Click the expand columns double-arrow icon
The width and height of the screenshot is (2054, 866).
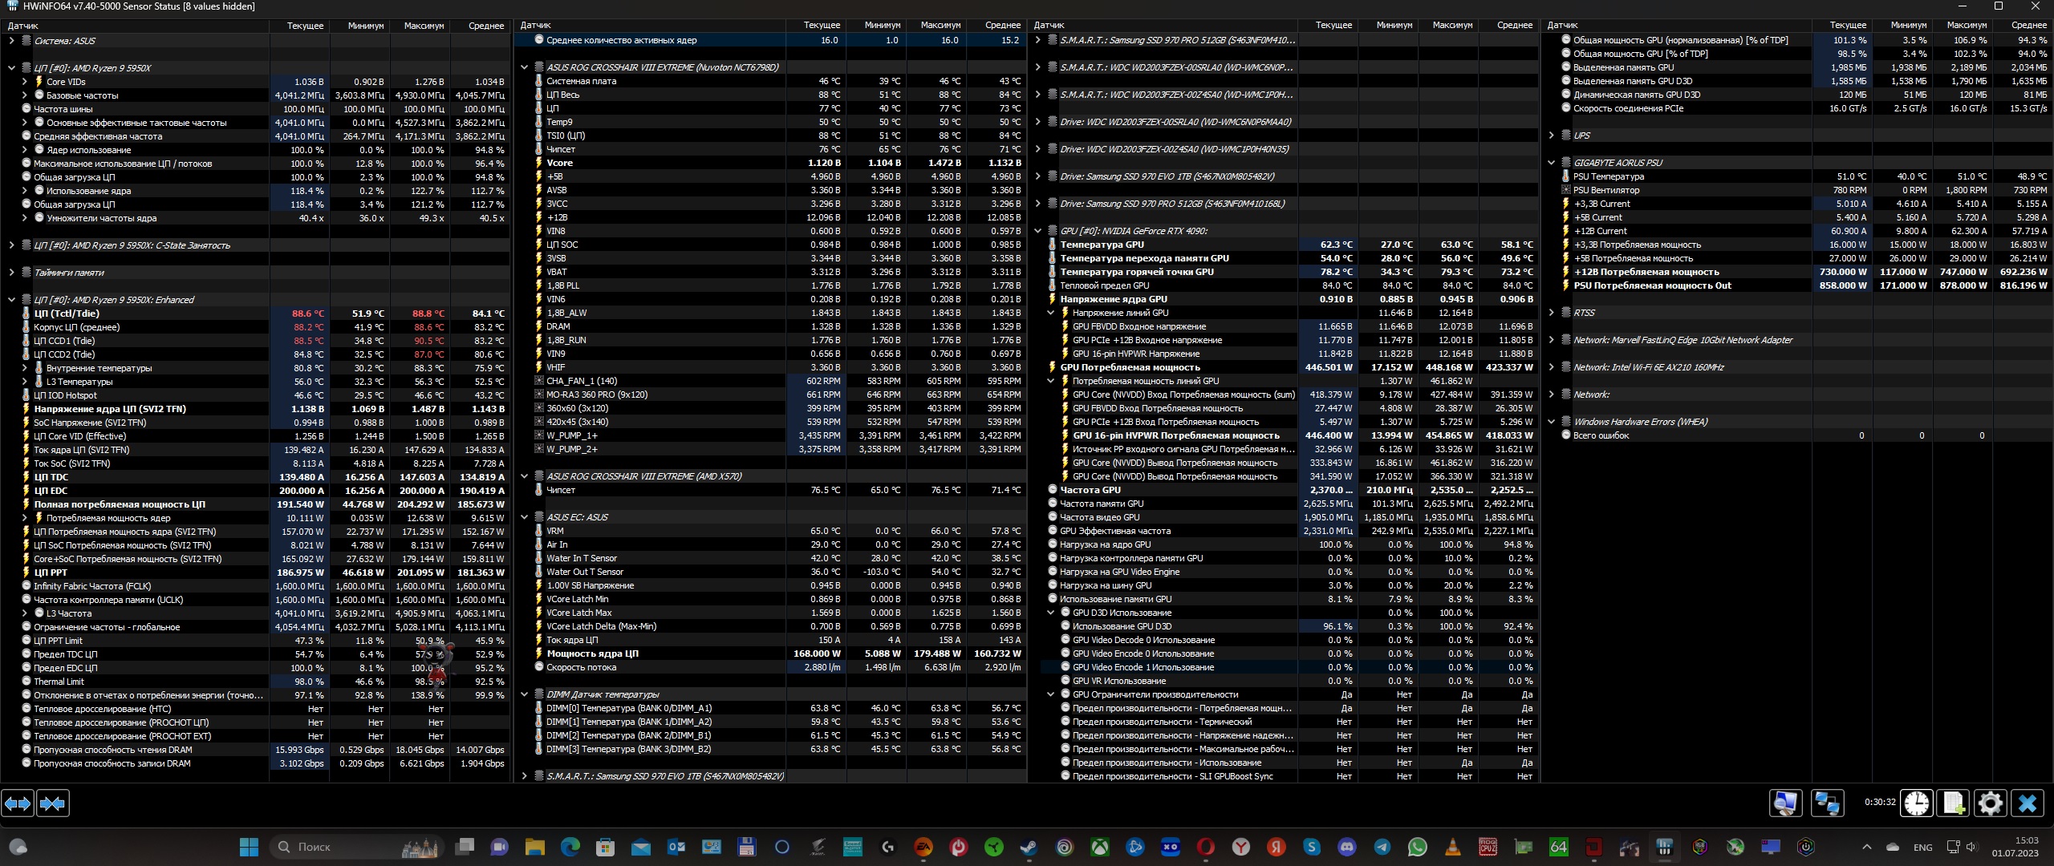pyautogui.click(x=18, y=803)
